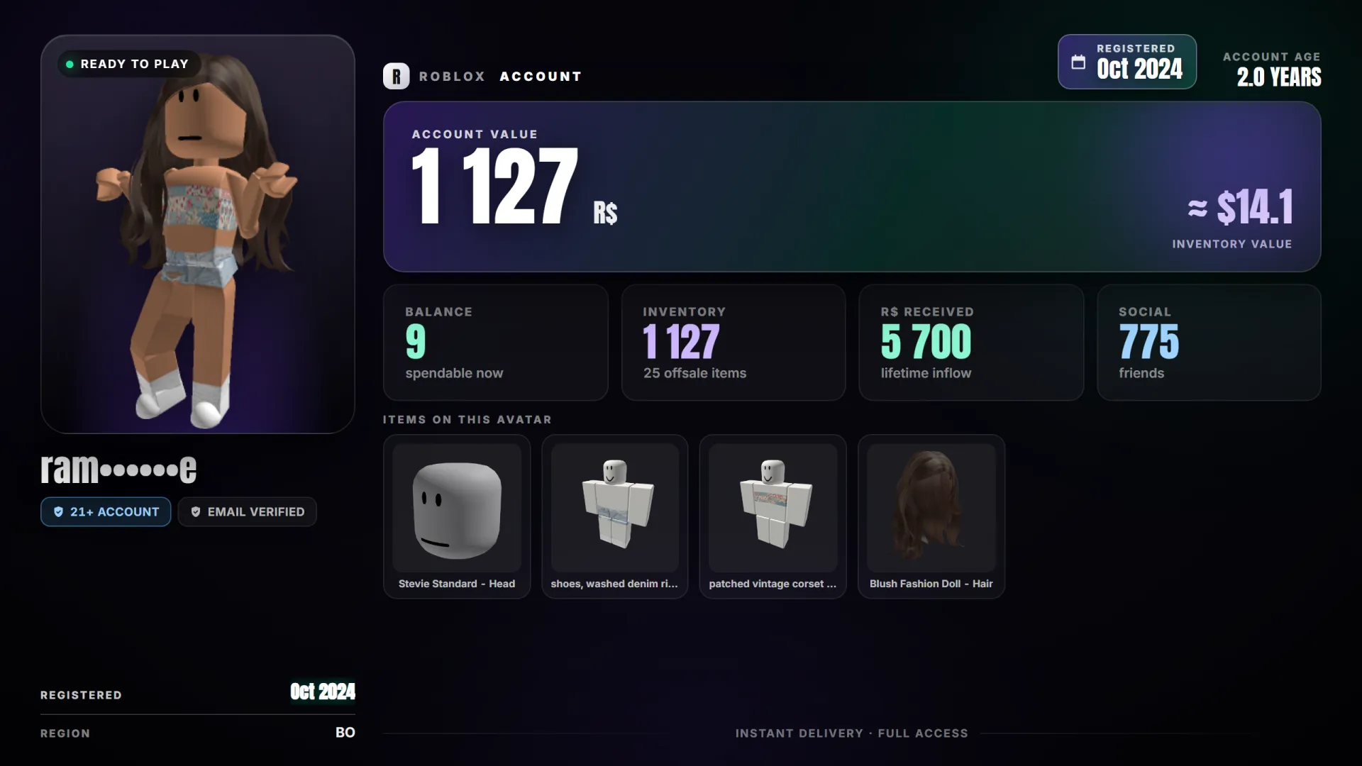Open the washed denim shoes item card

615,516
